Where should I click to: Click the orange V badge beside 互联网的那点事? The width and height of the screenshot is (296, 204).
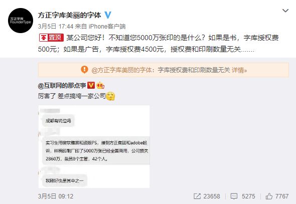tap(91, 85)
